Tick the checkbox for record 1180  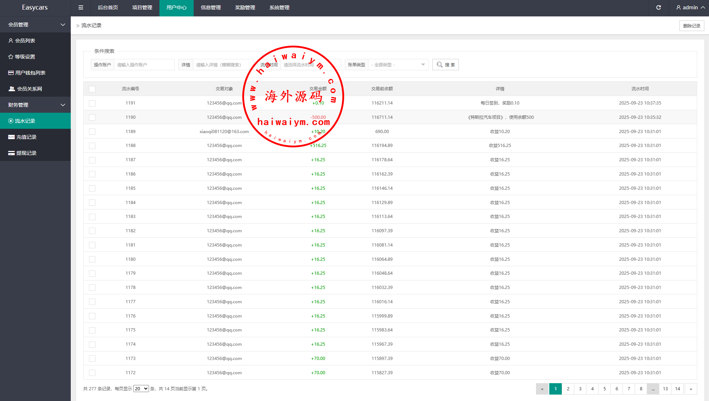(92, 259)
